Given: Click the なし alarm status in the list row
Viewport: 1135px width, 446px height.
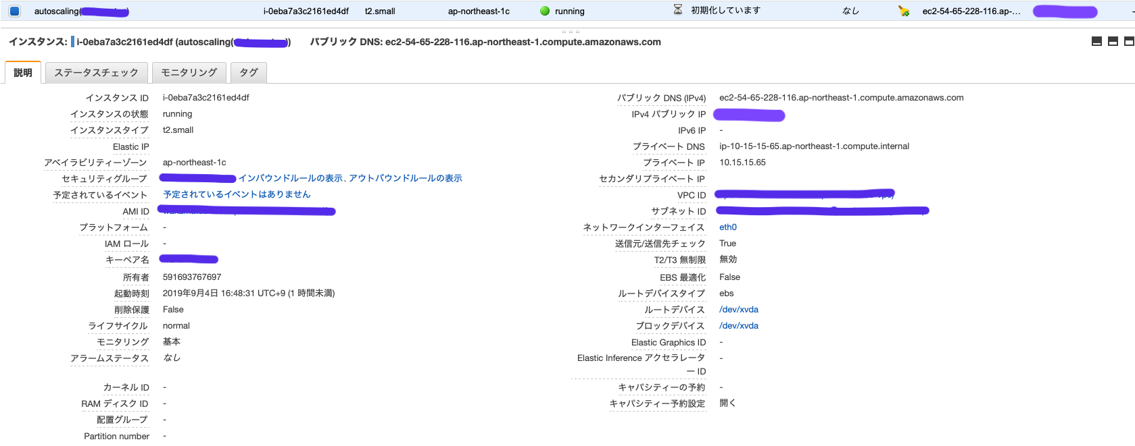Looking at the screenshot, I should pos(850,11).
